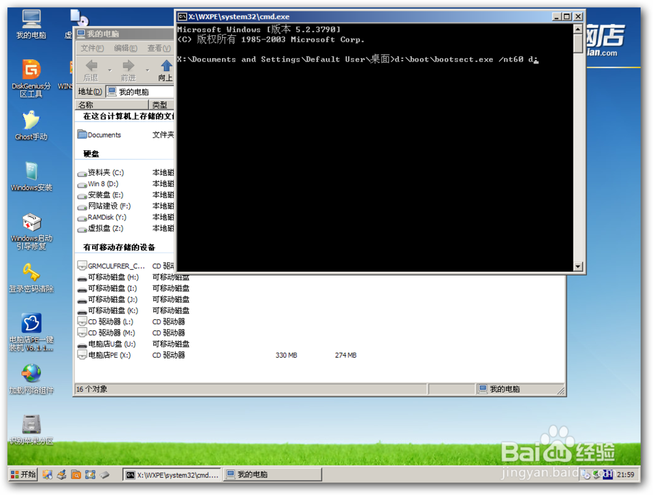Select 可移动磁盘 (I:) entry
653x495 pixels.
108,288
